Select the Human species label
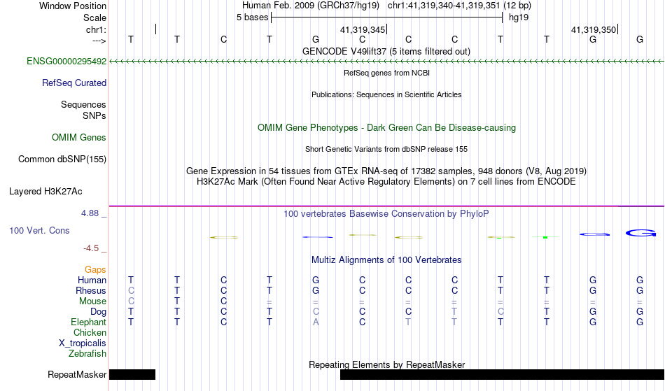 pos(92,280)
